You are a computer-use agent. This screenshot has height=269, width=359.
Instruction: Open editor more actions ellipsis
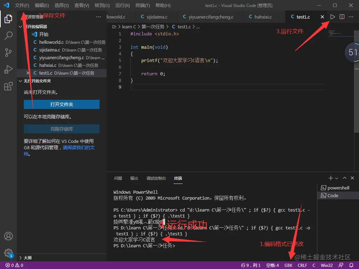(x=351, y=17)
